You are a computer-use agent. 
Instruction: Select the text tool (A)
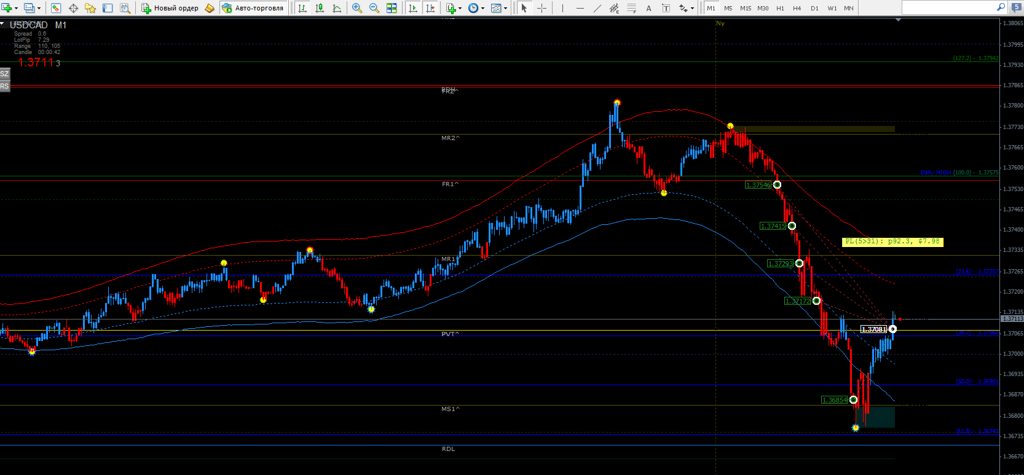click(648, 8)
